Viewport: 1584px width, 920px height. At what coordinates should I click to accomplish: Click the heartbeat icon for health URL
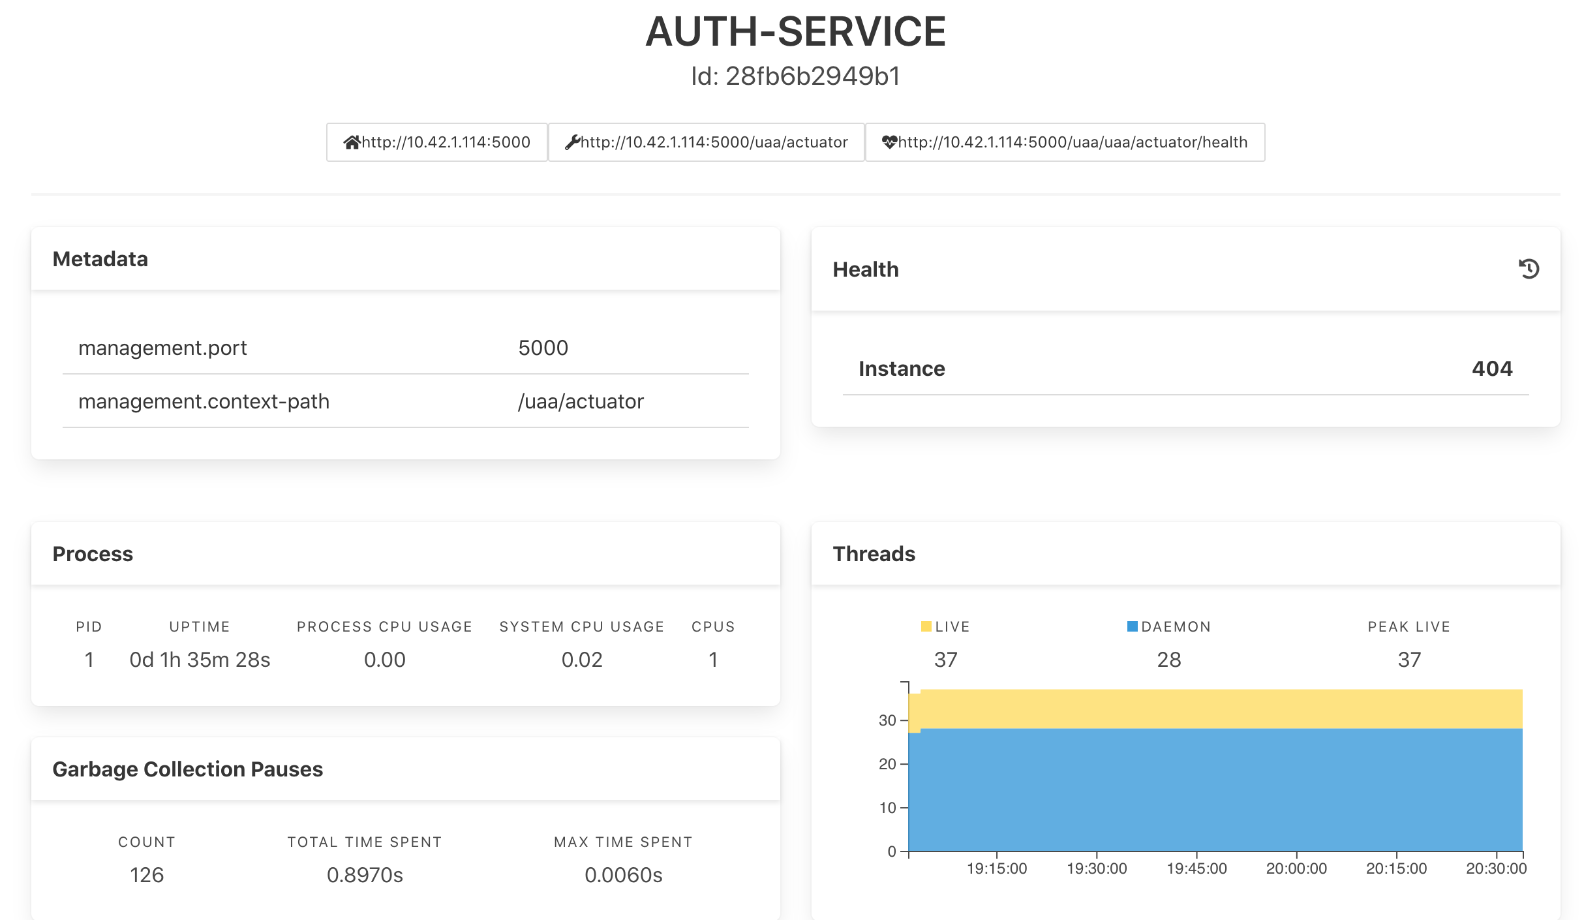(x=889, y=142)
